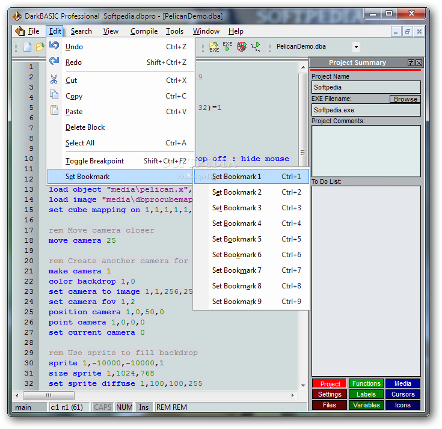Viewport: 442px width, 429px height.
Task: Select Set Bookmark 7
Action: [x=252, y=270]
